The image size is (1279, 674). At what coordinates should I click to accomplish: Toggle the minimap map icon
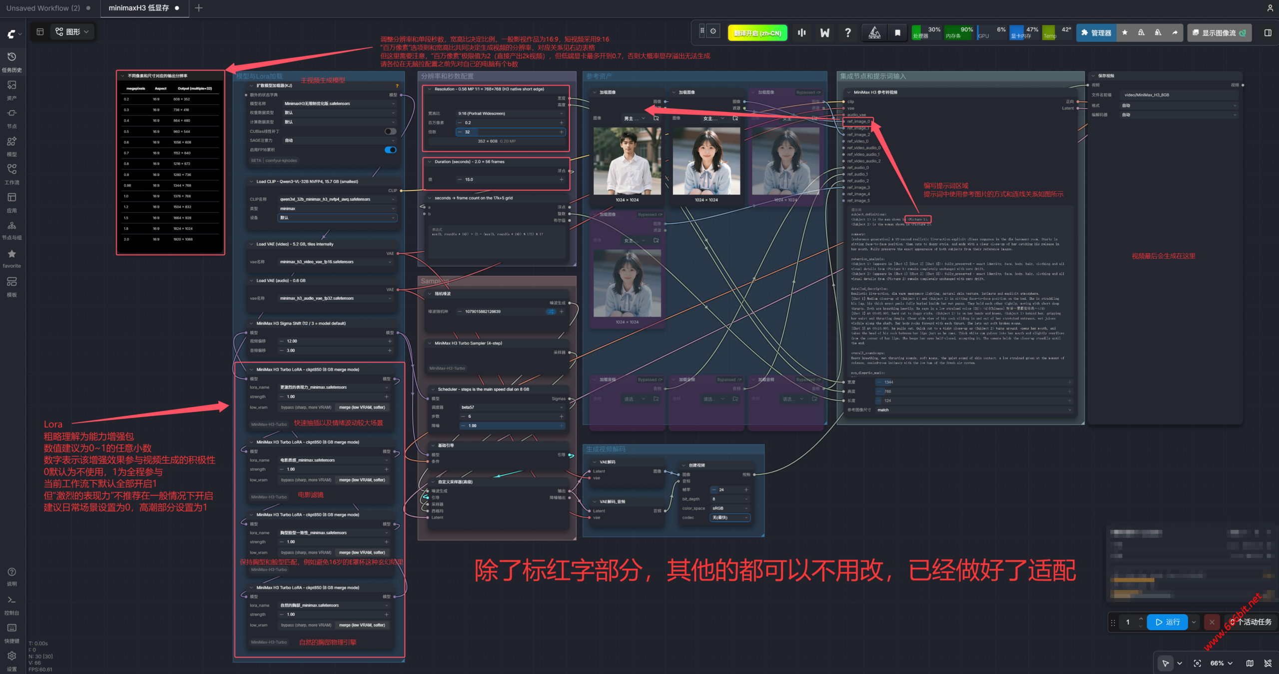click(1250, 663)
